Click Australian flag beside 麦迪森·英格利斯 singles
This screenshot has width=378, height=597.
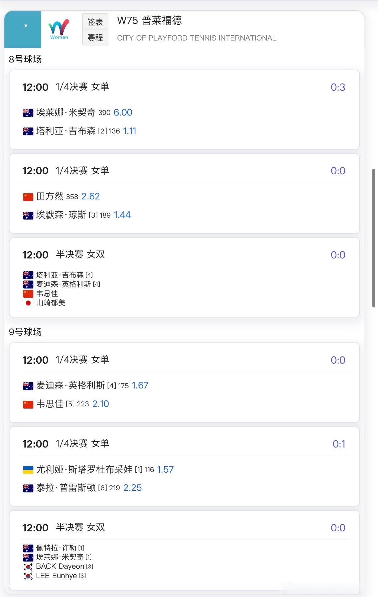pos(28,386)
